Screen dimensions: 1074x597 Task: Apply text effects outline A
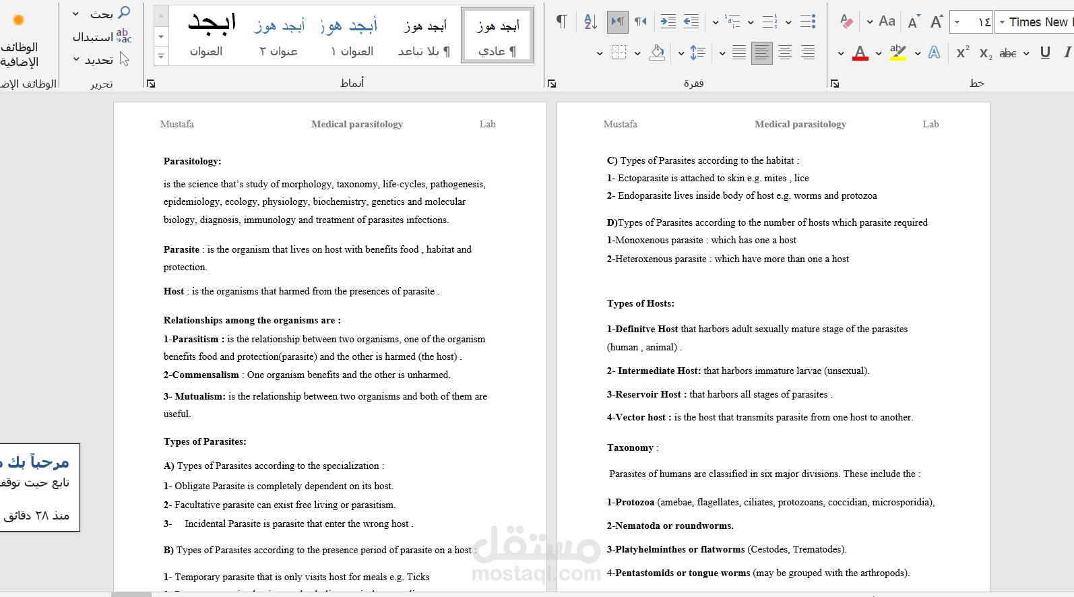(934, 53)
